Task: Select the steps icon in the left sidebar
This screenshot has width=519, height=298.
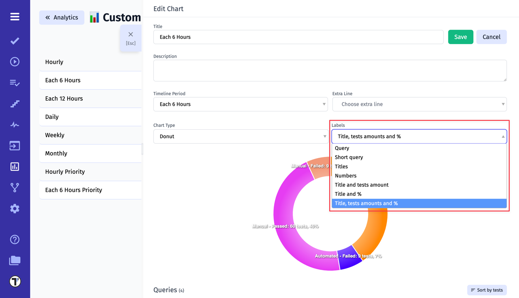Action: pos(15,104)
